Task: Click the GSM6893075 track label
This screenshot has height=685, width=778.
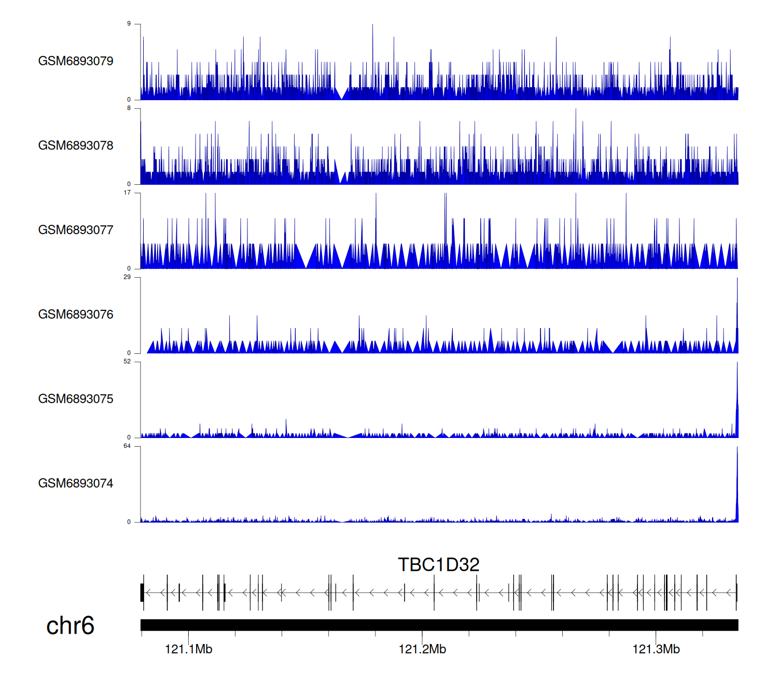Action: click(x=76, y=399)
